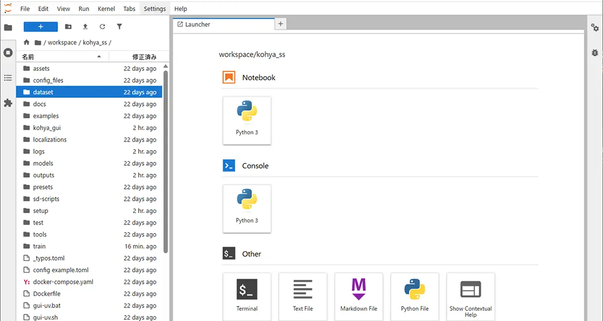603x321 pixels.
Task: Select the docs folder
Action: (90, 104)
